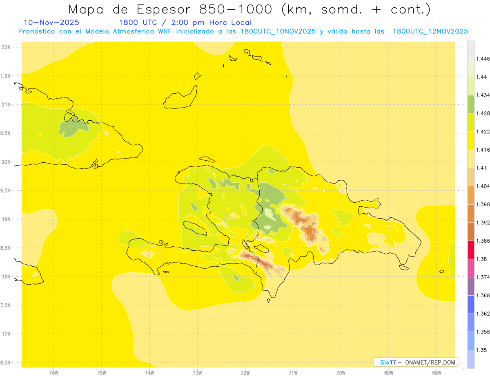
Task: Click the '1.362' legend value
Action: [484, 314]
